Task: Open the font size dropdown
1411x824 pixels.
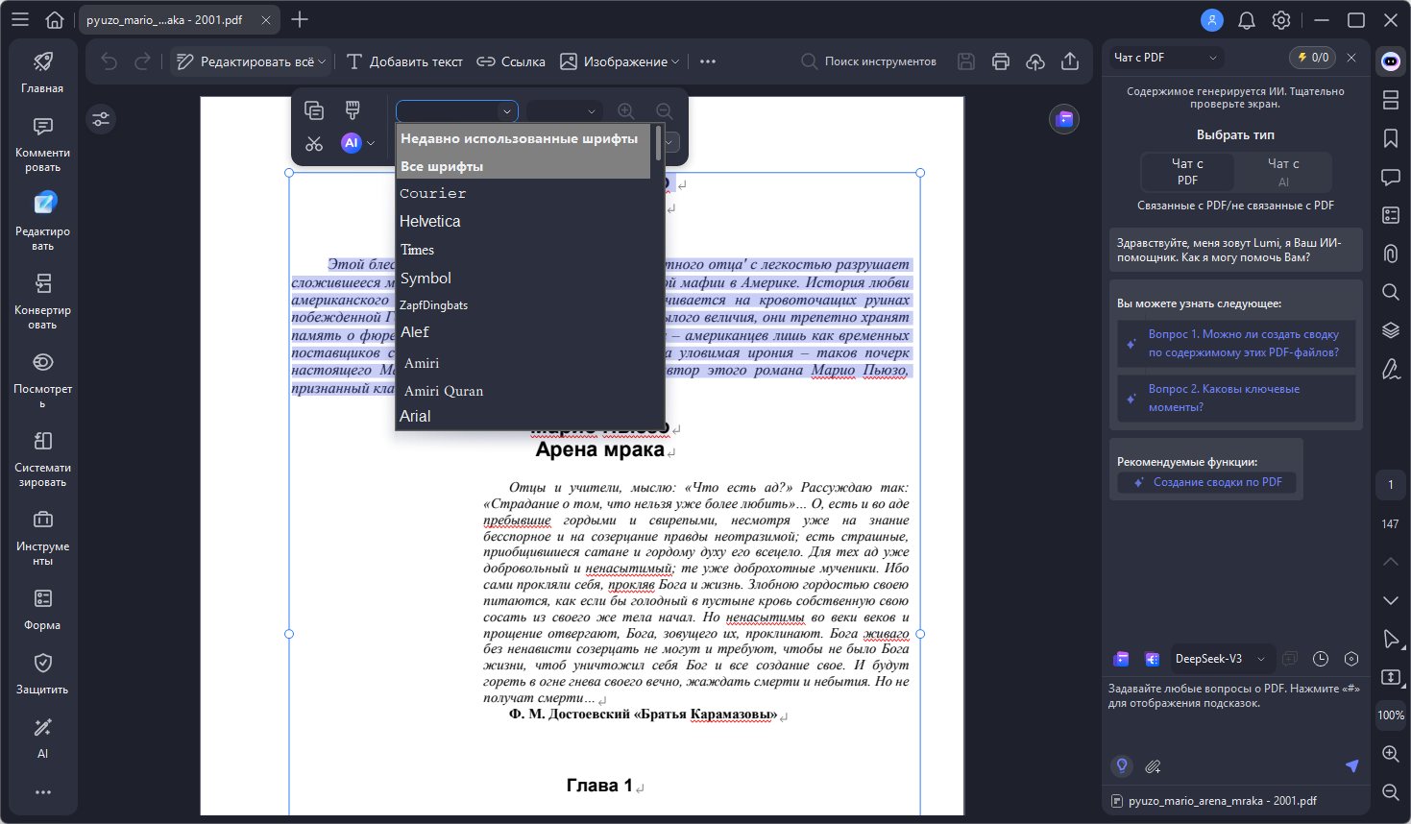Action: click(565, 111)
